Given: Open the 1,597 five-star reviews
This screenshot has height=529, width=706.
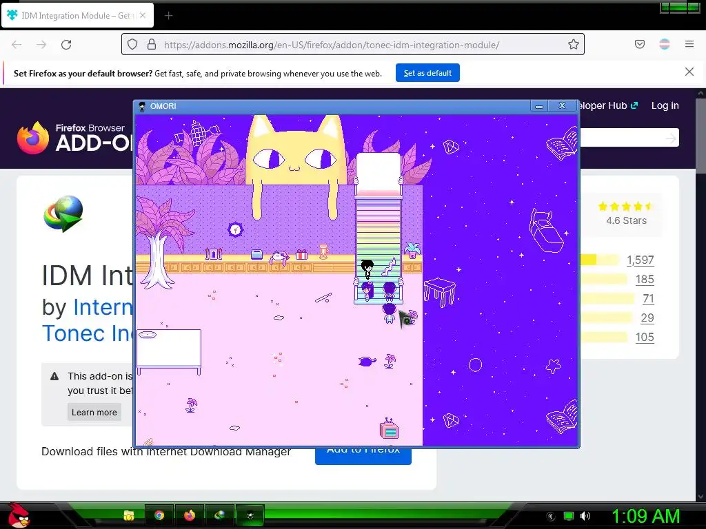Looking at the screenshot, I should (640, 260).
